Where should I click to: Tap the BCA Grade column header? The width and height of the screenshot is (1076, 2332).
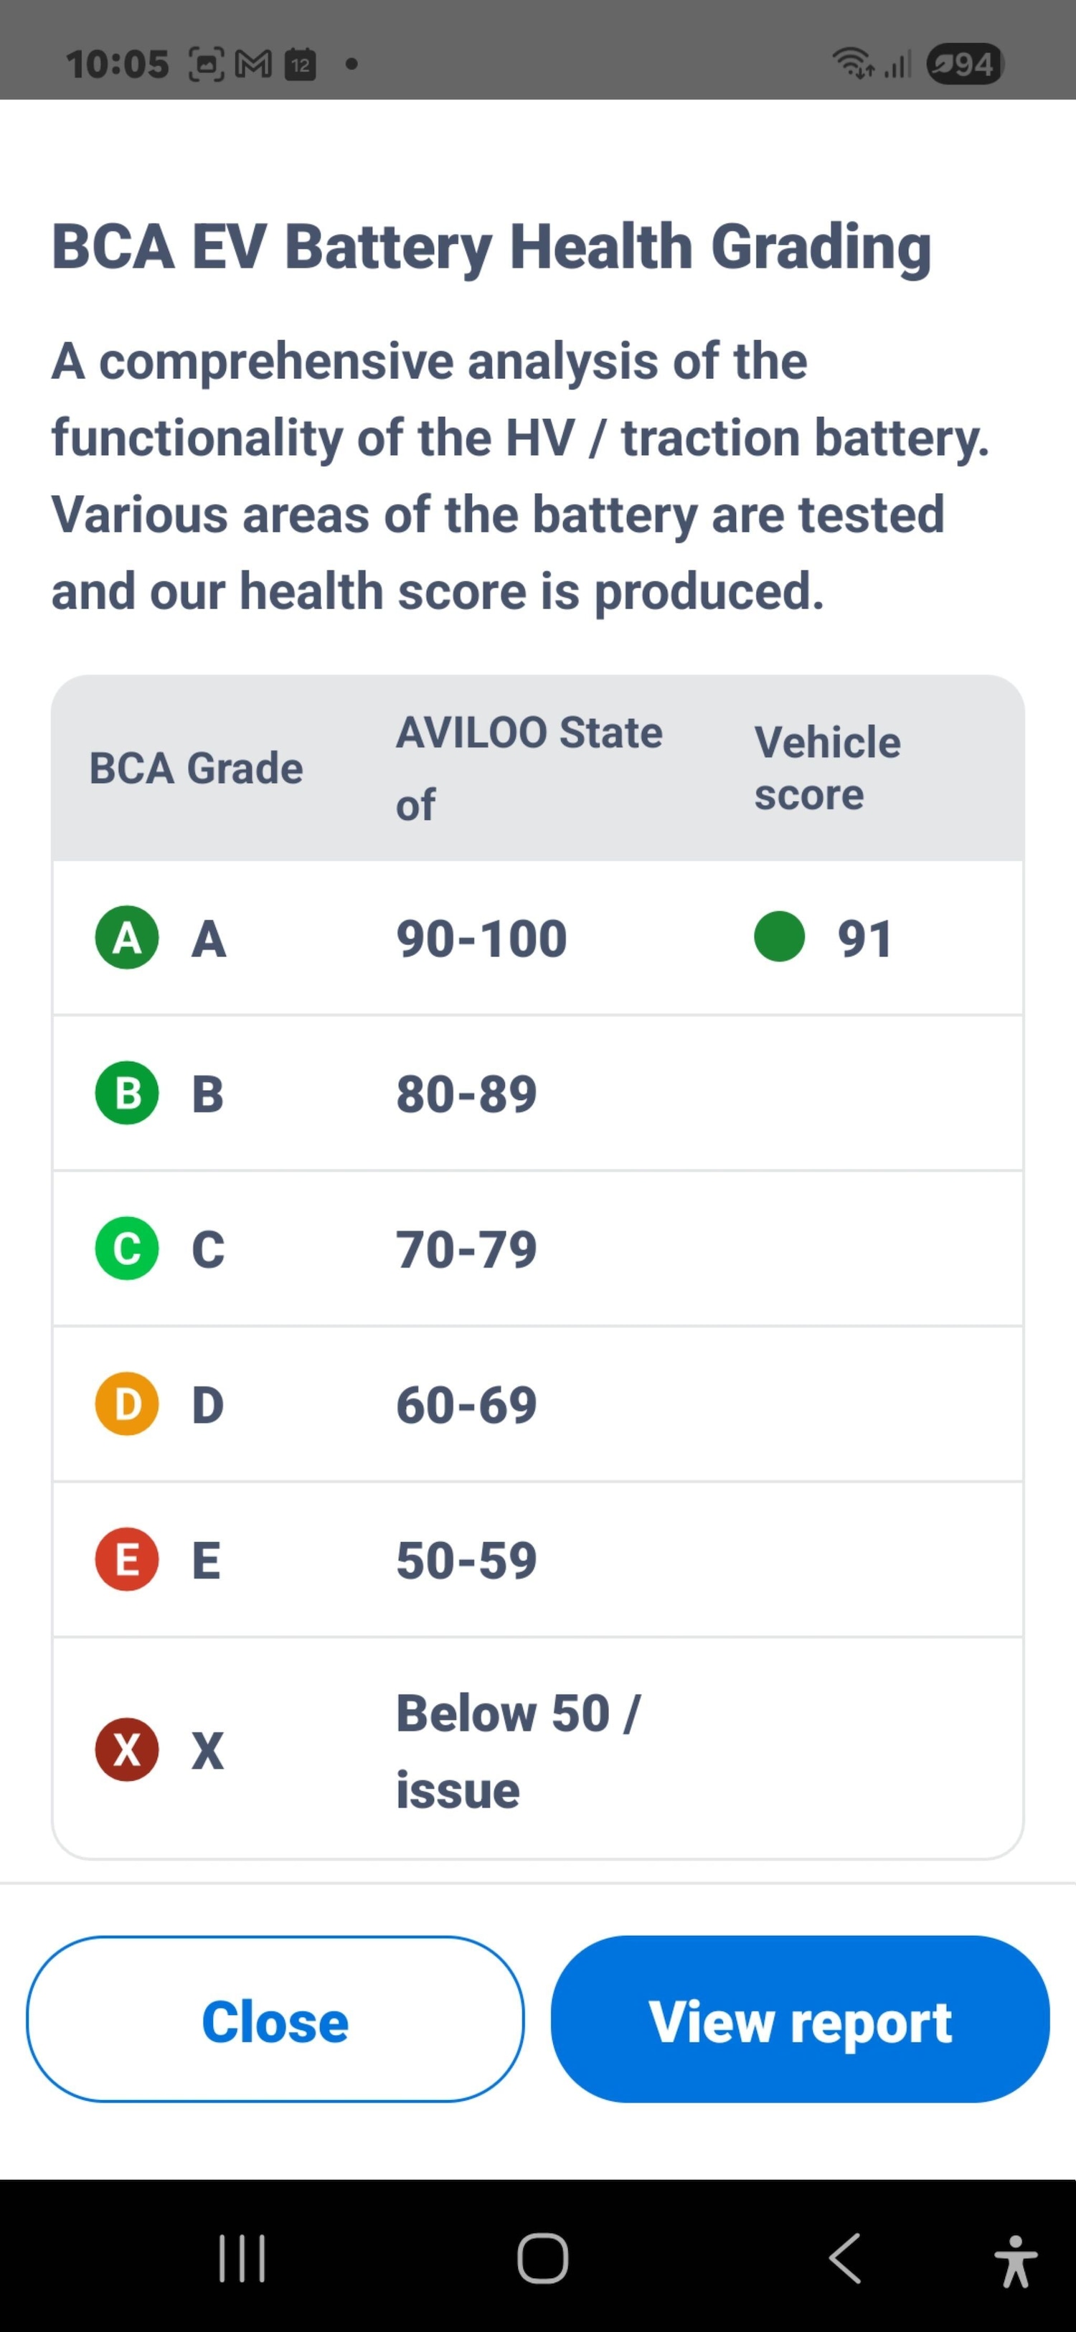point(195,768)
